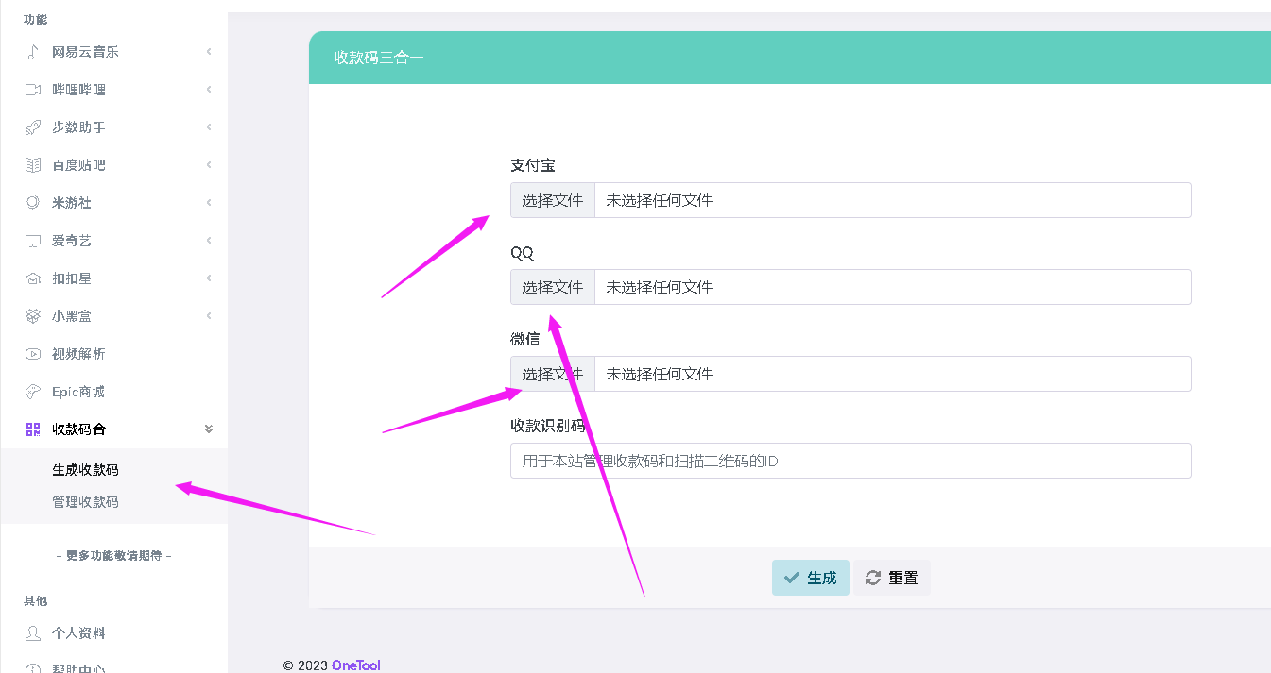
Task: Open Epic商城 sidebar item
Action: click(x=113, y=392)
